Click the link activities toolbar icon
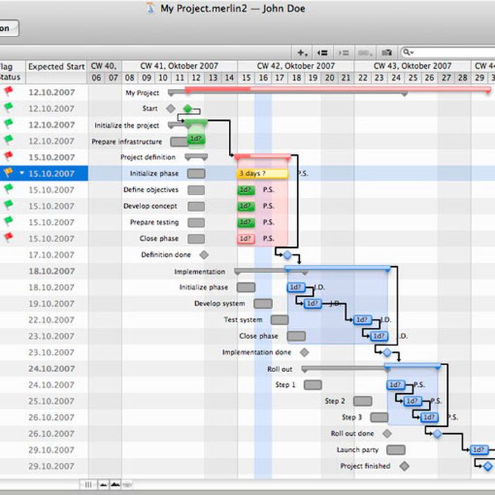 pyautogui.click(x=365, y=53)
